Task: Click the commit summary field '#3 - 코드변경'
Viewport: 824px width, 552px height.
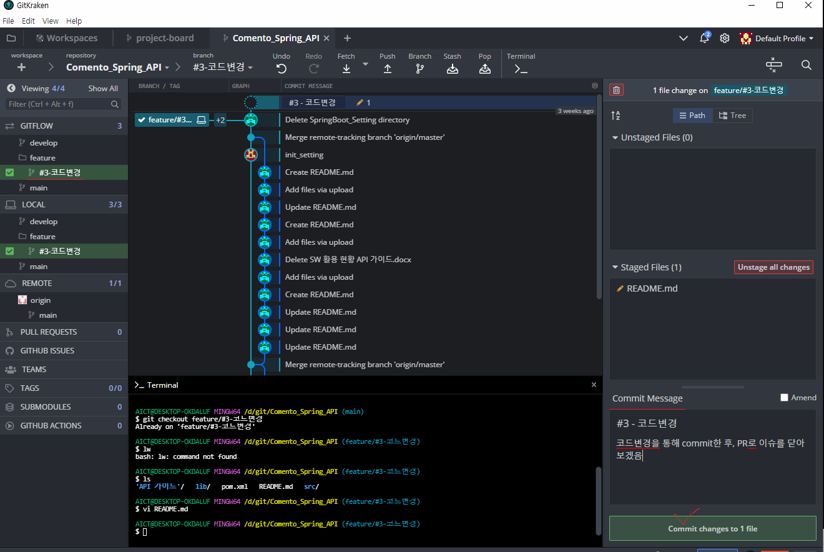Action: (713, 423)
